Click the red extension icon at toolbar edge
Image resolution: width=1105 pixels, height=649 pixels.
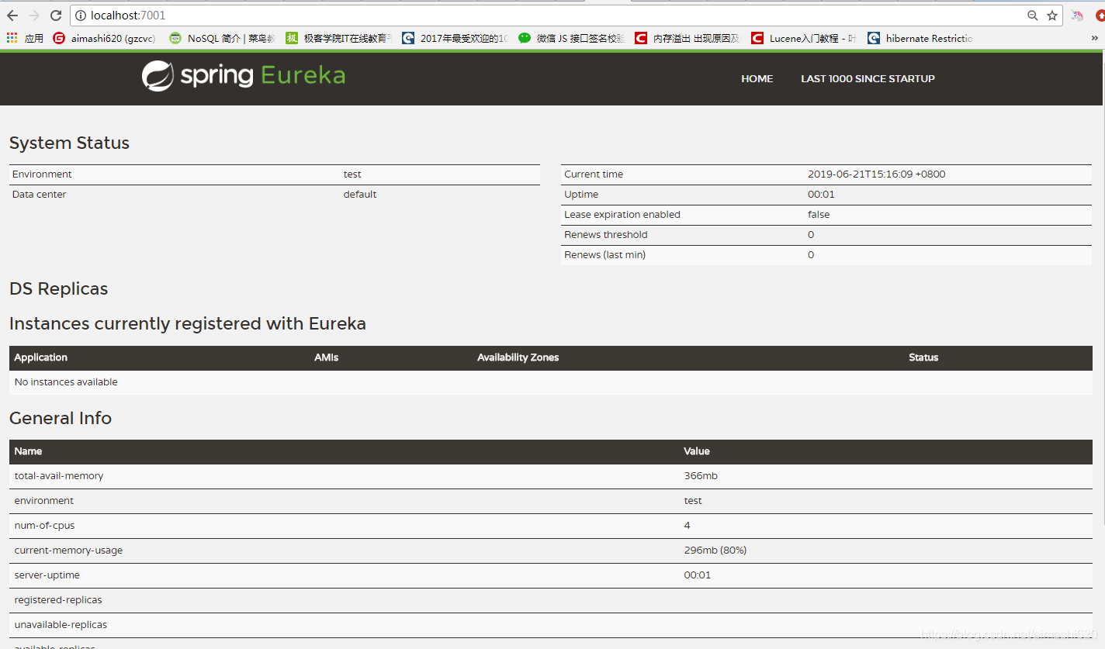pos(1100,16)
